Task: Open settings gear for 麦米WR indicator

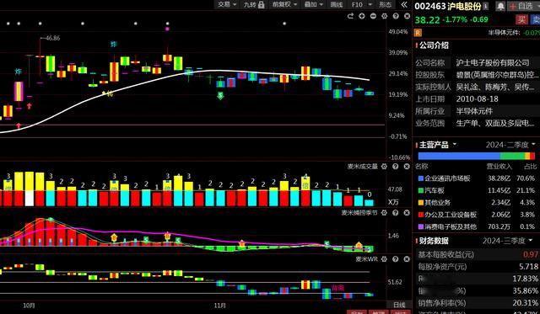Action: tap(385, 259)
